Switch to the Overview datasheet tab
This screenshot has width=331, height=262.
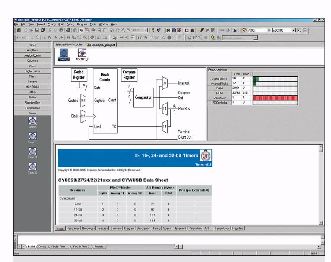click(x=116, y=228)
